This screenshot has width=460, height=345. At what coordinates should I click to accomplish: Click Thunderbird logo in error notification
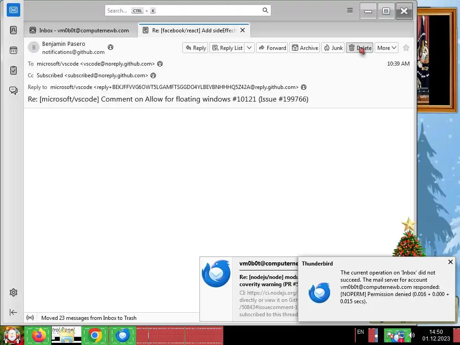point(319,292)
